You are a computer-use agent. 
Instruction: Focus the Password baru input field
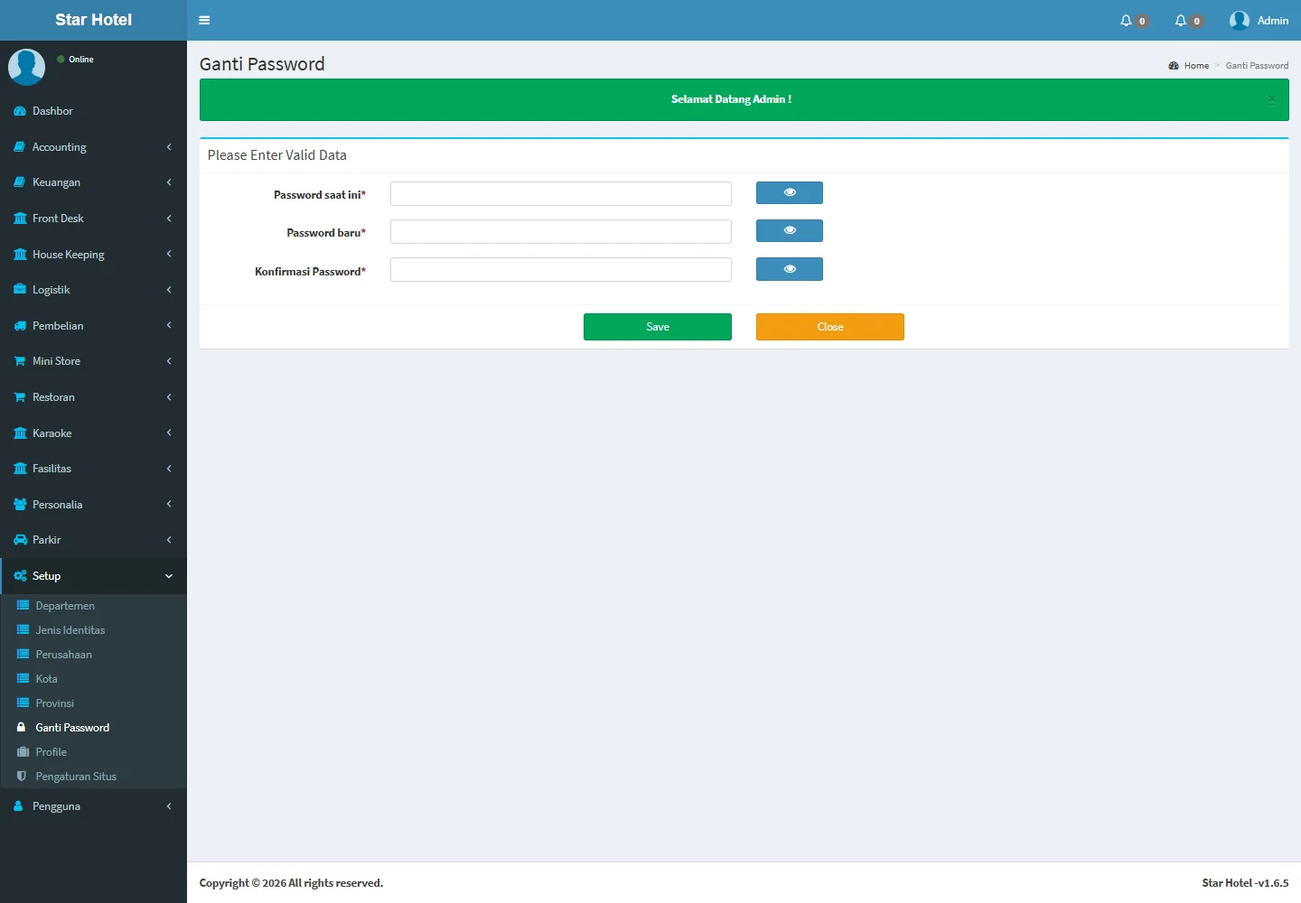pos(560,232)
